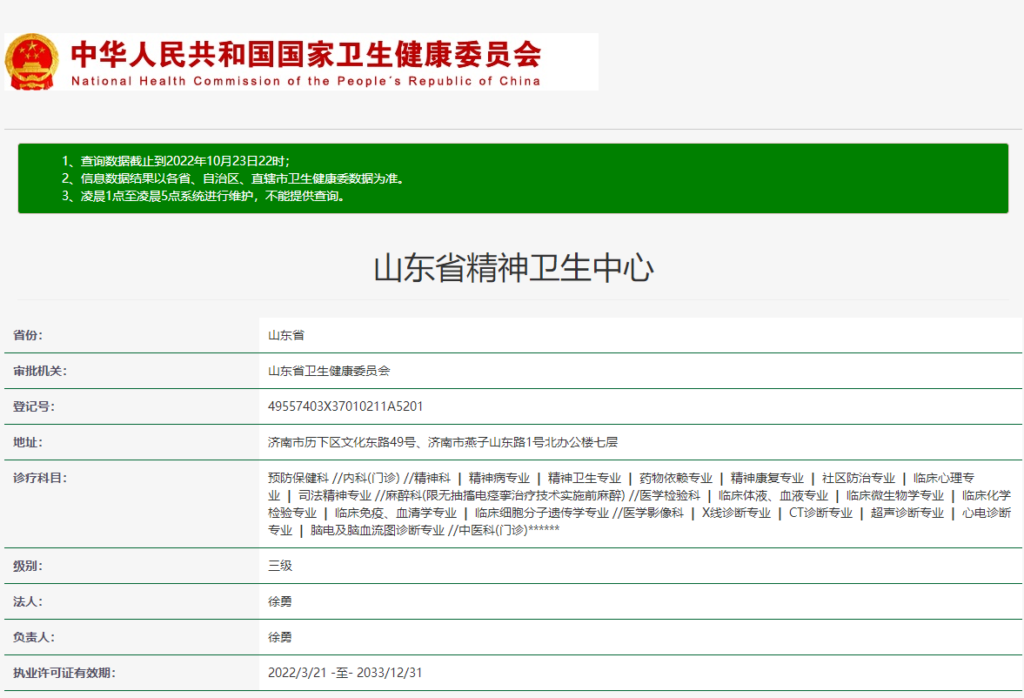This screenshot has height=698, width=1024.
Task: Click 徐勇 in the 负责人 row
Action: [x=280, y=637]
